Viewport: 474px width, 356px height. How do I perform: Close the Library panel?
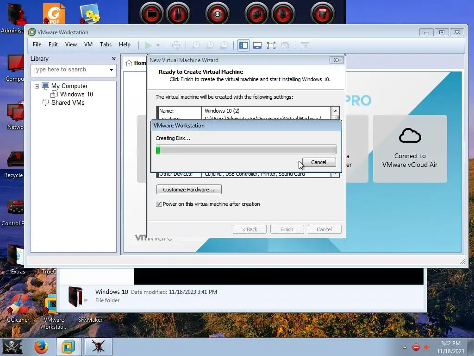[114, 59]
